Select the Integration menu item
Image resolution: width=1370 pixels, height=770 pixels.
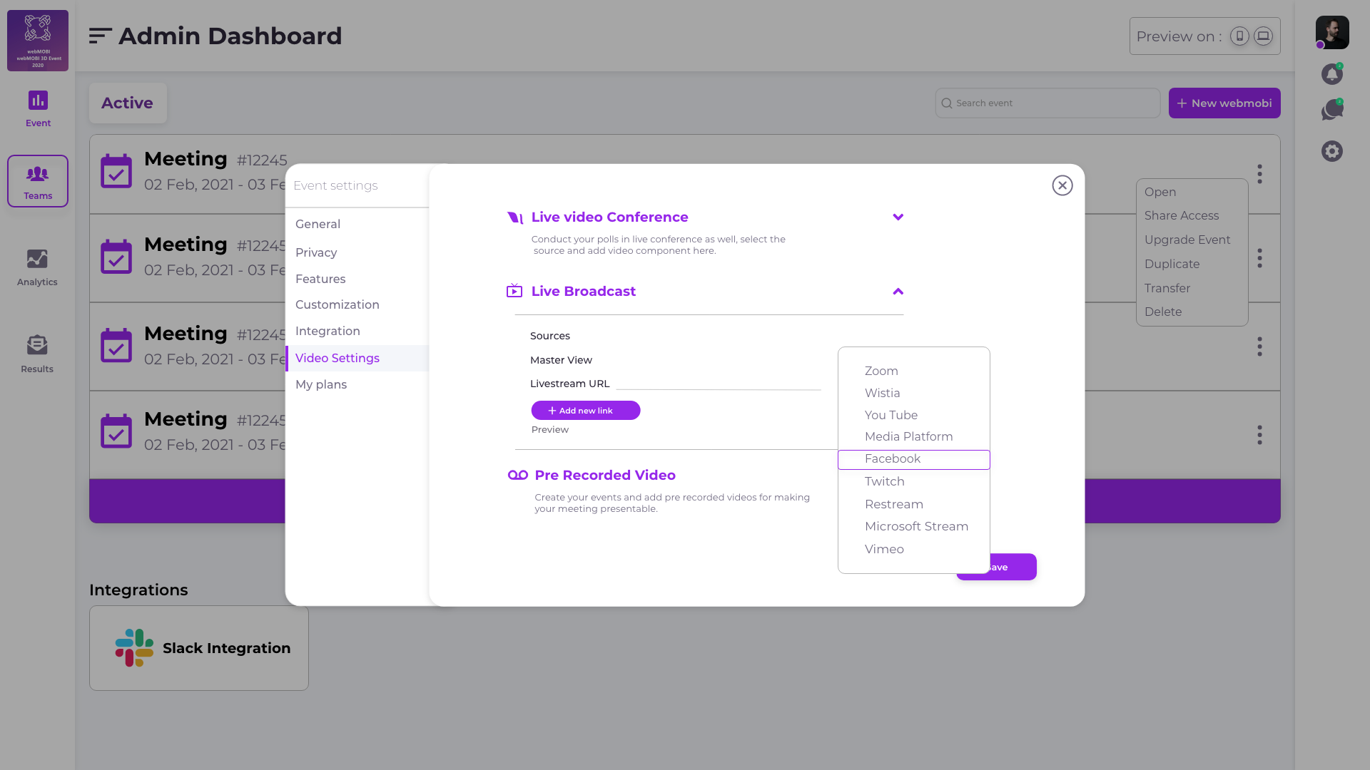coord(328,331)
